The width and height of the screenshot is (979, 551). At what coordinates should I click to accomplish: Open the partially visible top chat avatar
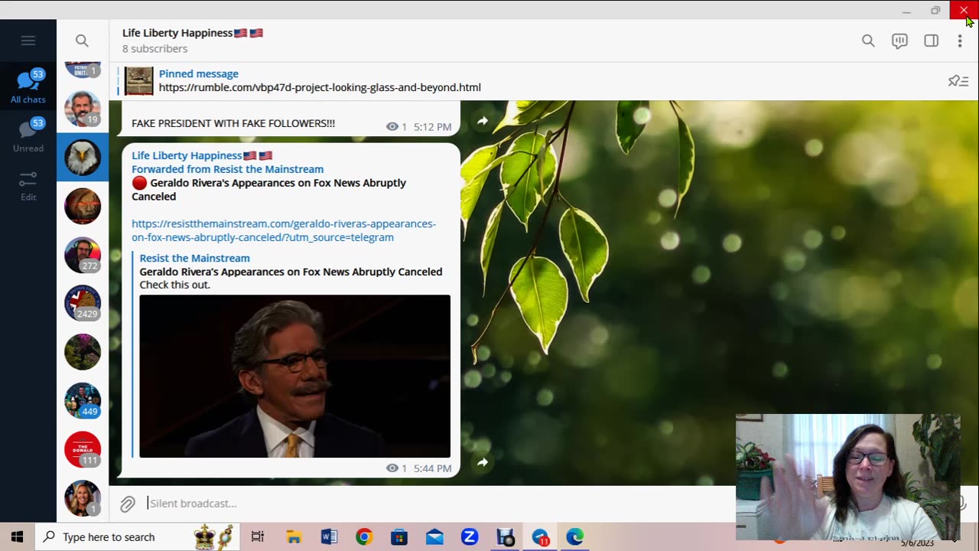point(83,70)
